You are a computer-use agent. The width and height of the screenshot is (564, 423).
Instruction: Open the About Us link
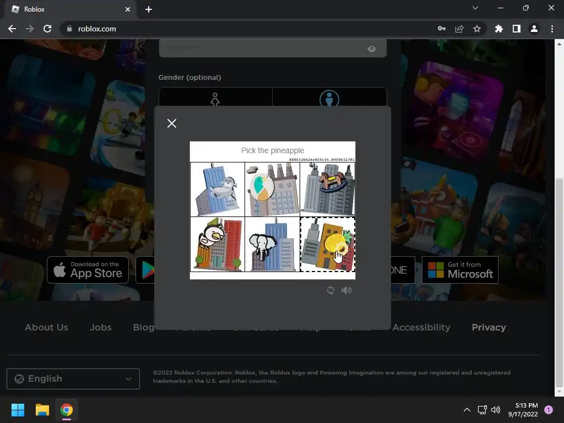point(46,327)
